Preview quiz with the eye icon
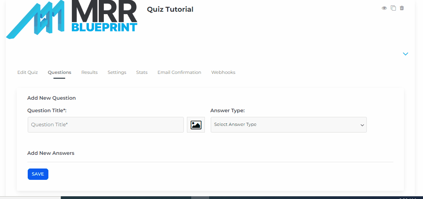423x199 pixels. coord(384,8)
